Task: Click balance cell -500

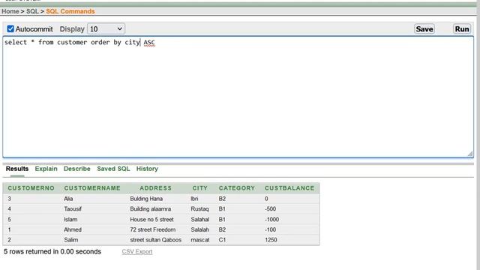Action: (270, 208)
